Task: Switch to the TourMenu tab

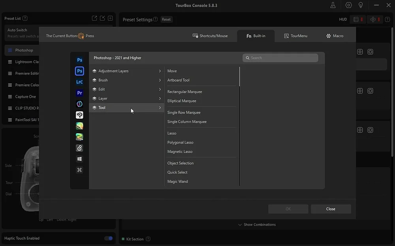Action: point(295,36)
